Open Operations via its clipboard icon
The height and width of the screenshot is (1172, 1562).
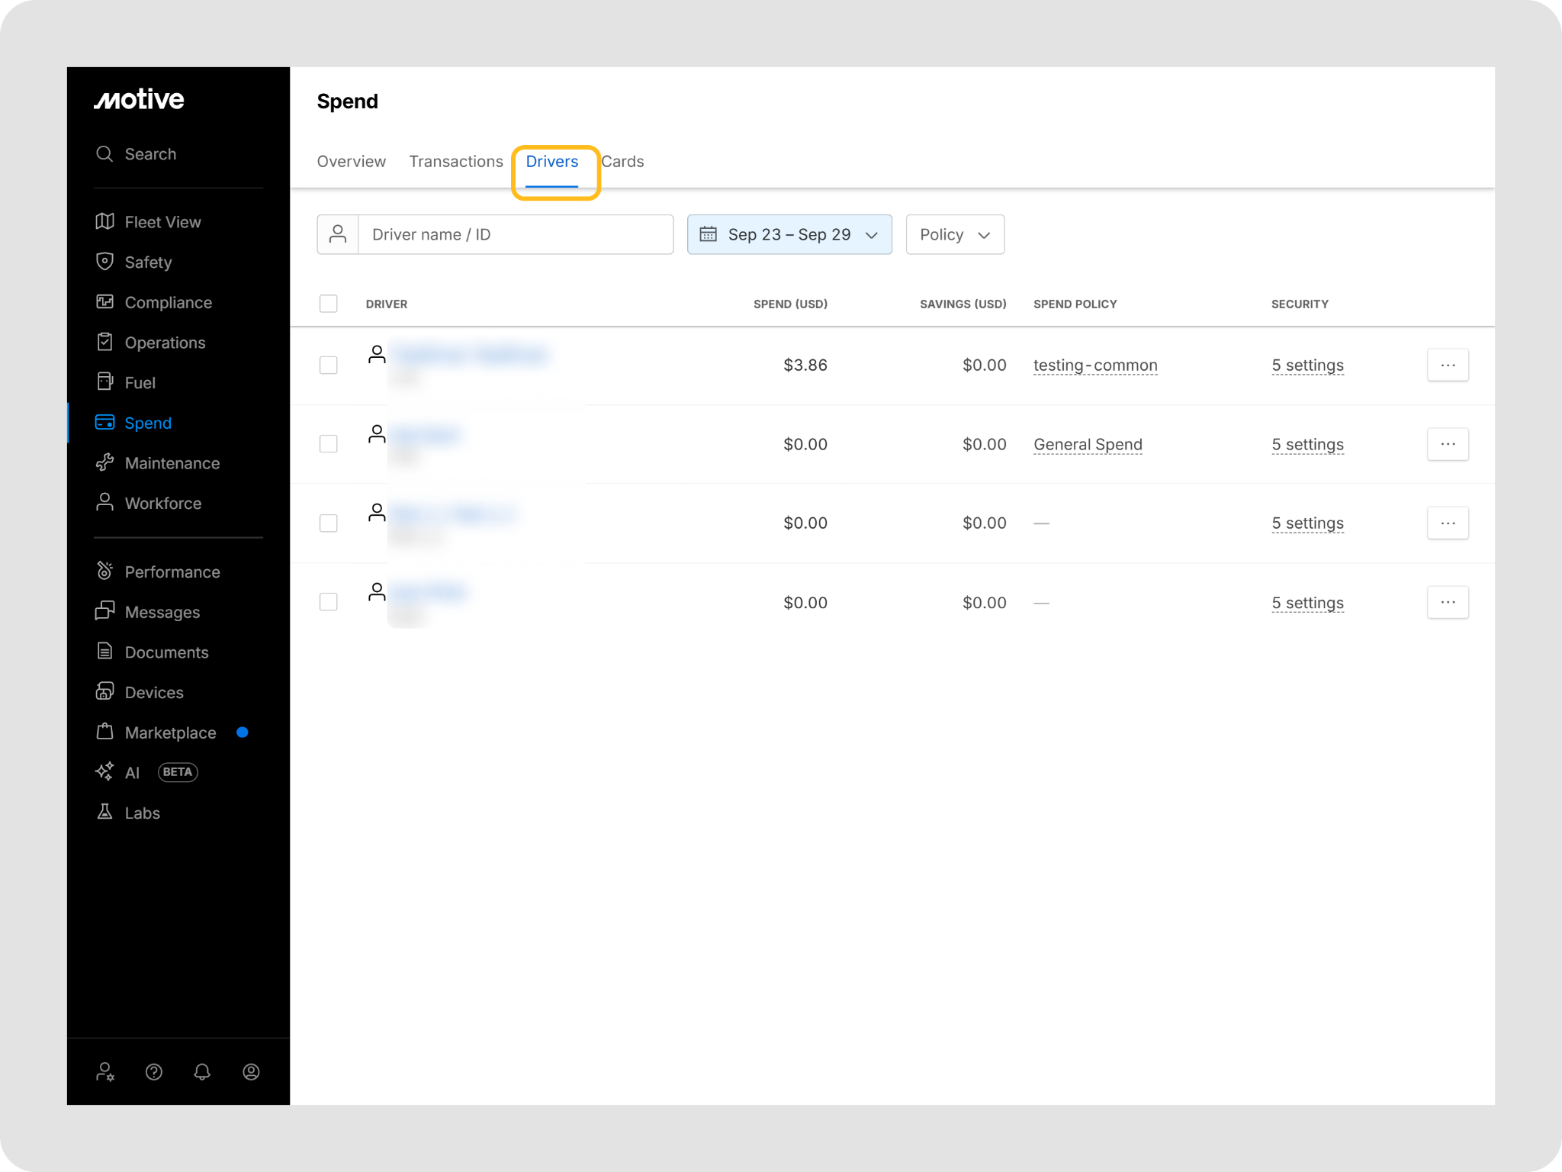[104, 342]
